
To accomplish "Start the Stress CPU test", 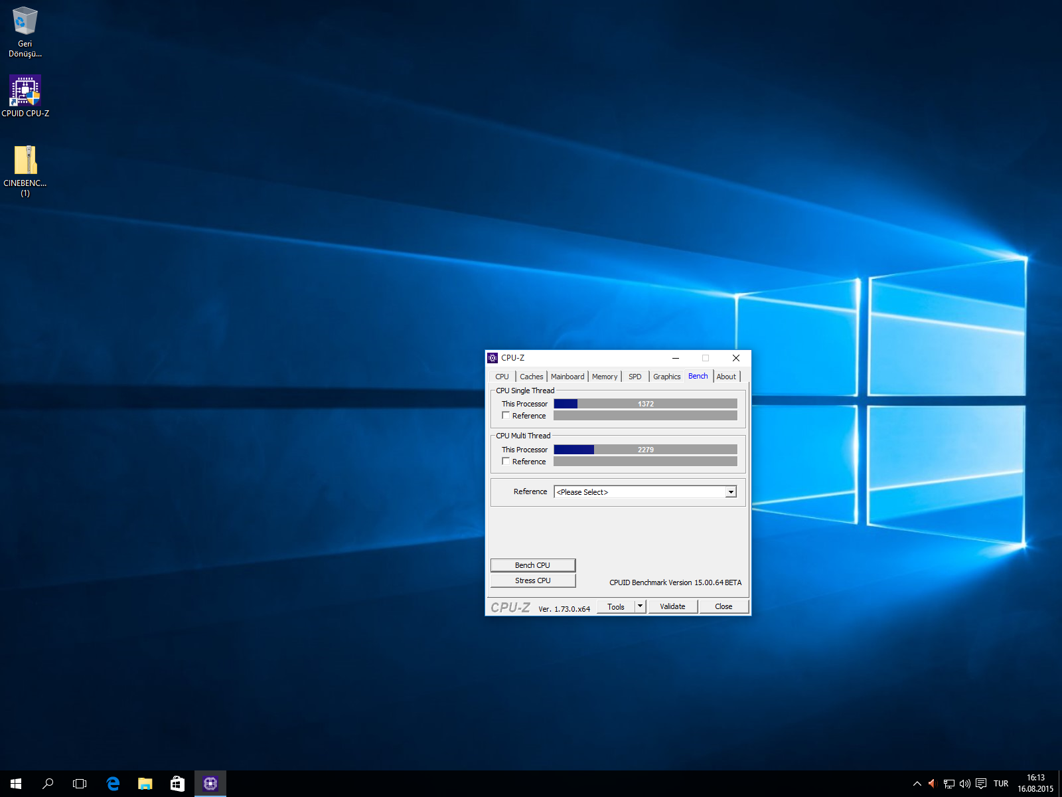I will pos(532,580).
